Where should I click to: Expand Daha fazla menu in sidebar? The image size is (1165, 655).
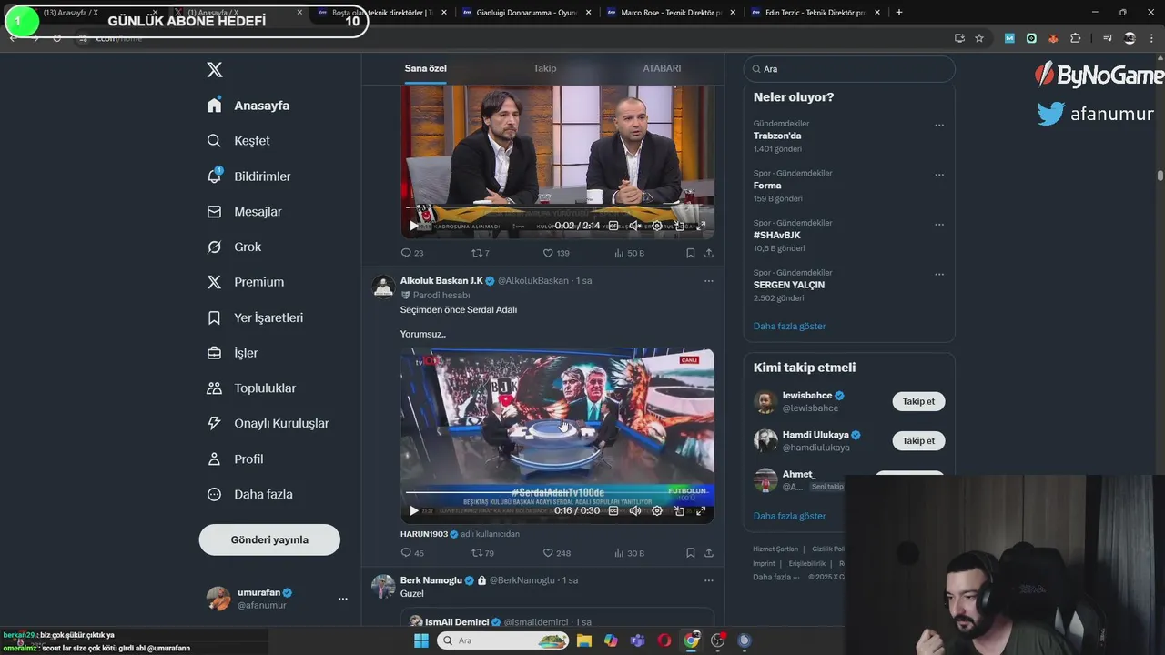point(249,495)
